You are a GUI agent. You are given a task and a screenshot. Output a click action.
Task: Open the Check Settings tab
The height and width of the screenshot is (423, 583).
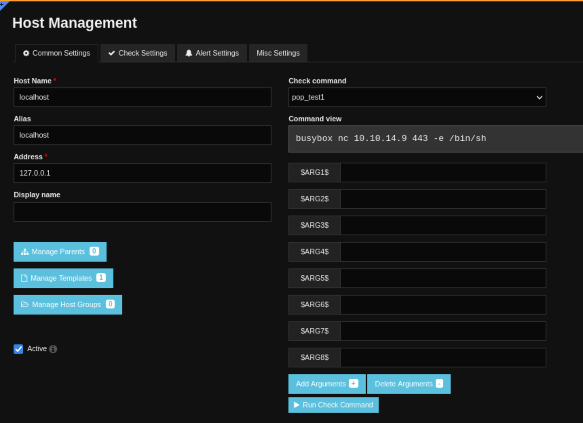[138, 53]
